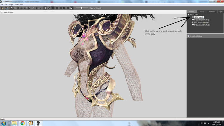Click the Field of View: 65 label
The width and height of the screenshot is (224, 126).
tap(96, 8)
